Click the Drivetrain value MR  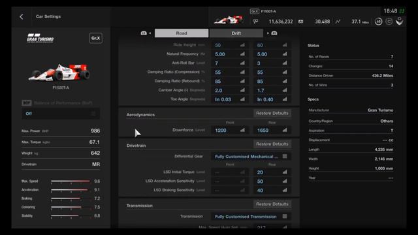pos(96,164)
